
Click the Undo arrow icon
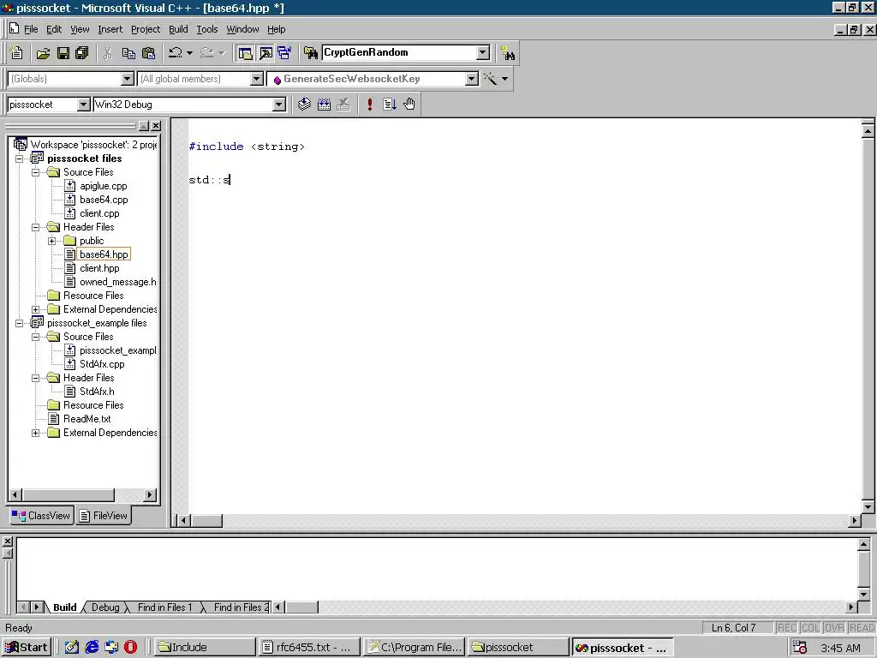[175, 53]
